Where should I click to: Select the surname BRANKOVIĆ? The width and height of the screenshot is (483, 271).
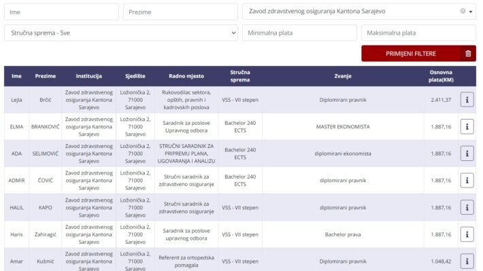pos(46,126)
